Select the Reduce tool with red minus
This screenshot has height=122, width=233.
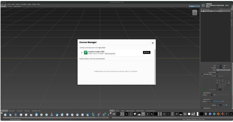(99, 115)
